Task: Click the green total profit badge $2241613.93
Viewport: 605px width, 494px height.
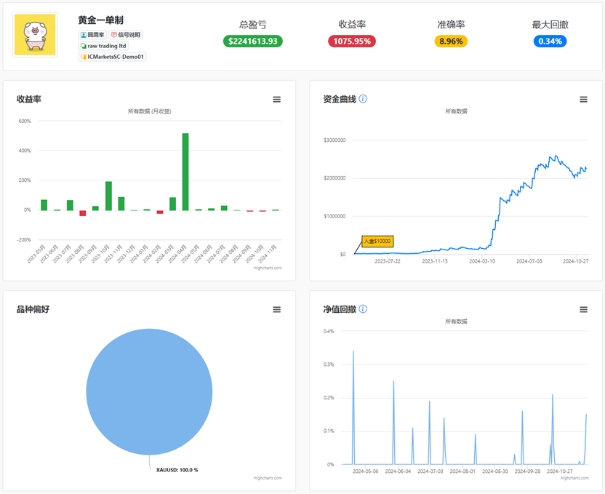Action: (253, 41)
